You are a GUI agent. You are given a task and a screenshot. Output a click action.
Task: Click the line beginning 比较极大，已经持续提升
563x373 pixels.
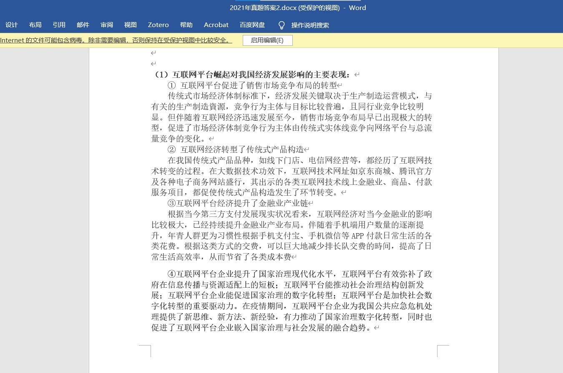tap(288, 225)
